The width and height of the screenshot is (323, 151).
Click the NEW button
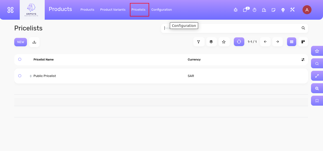tap(20, 42)
